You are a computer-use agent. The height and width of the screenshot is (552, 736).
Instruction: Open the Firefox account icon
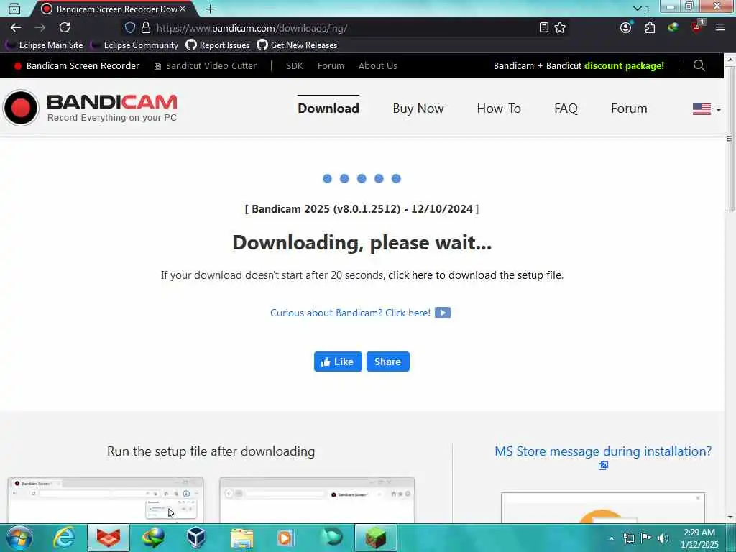point(626,28)
